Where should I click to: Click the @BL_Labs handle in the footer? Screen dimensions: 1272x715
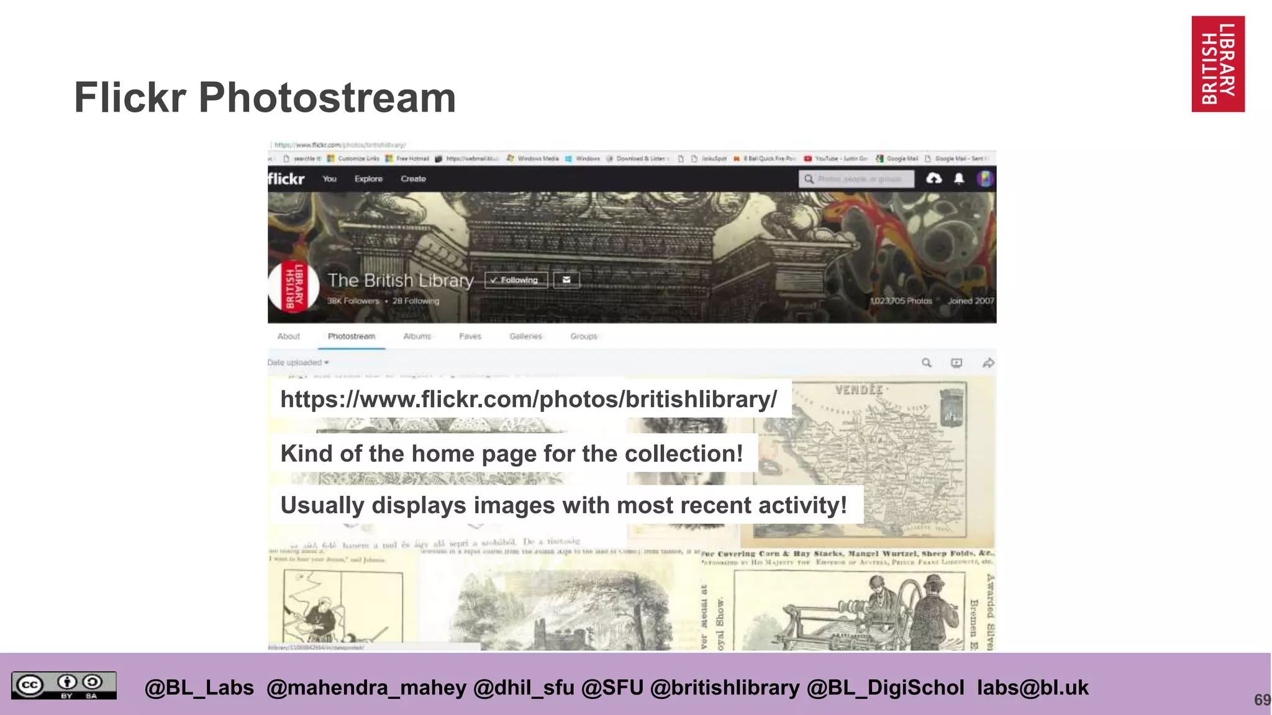coord(199,688)
